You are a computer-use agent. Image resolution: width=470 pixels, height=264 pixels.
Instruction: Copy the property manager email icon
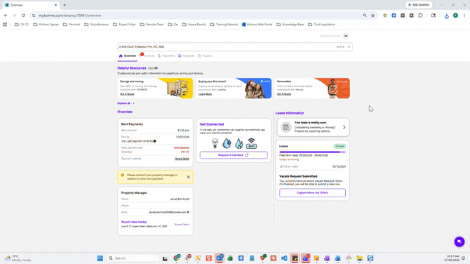tap(188, 212)
